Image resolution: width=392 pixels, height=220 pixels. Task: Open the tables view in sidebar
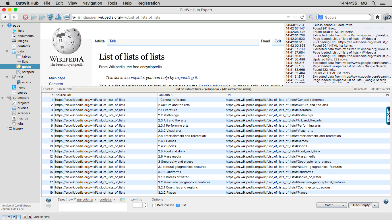pyautogui.click(x=24, y=56)
